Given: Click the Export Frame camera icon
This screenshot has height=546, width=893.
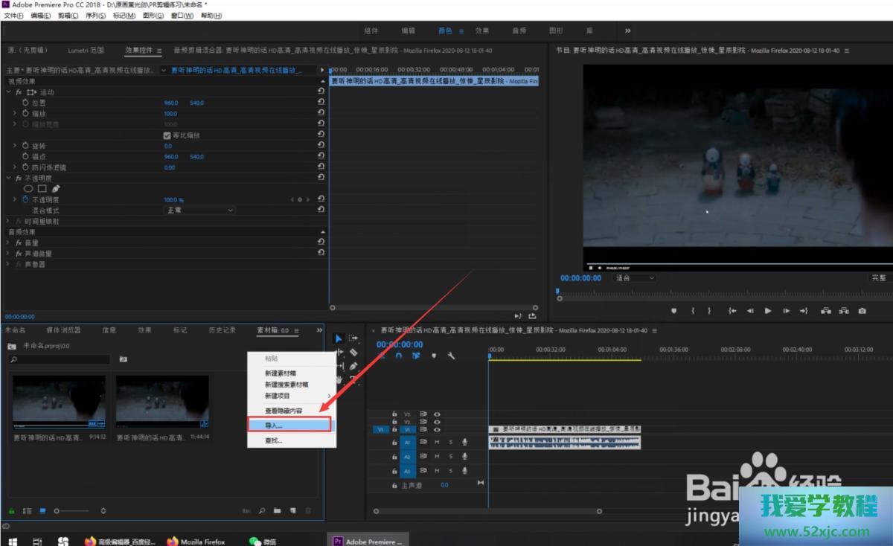Looking at the screenshot, I should [862, 311].
